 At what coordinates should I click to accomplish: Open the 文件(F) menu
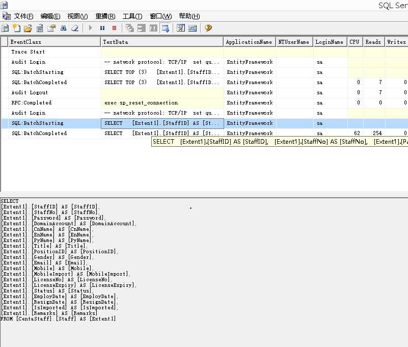pyautogui.click(x=23, y=16)
